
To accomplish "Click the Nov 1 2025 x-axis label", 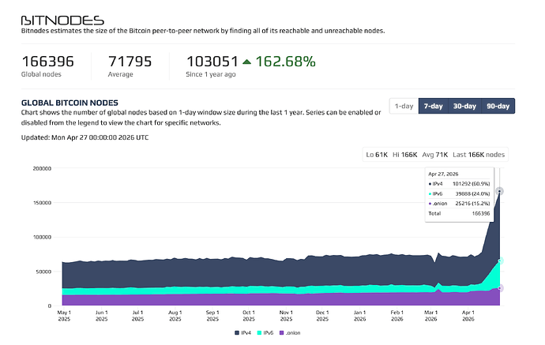I will point(287,316).
